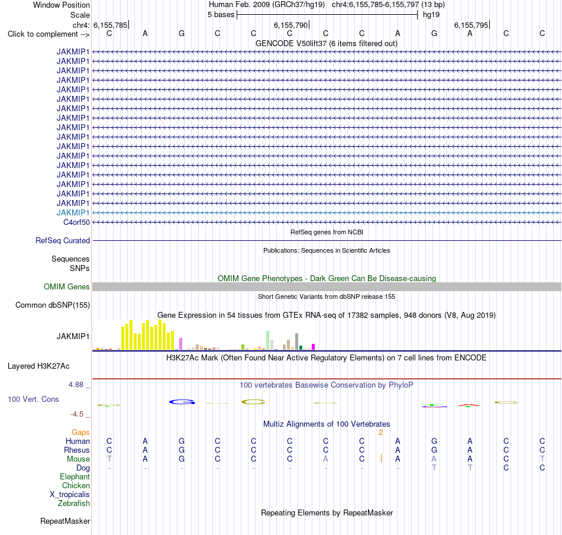The image size is (562, 535).
Task: Click the SNPs track label
Action: click(x=80, y=268)
